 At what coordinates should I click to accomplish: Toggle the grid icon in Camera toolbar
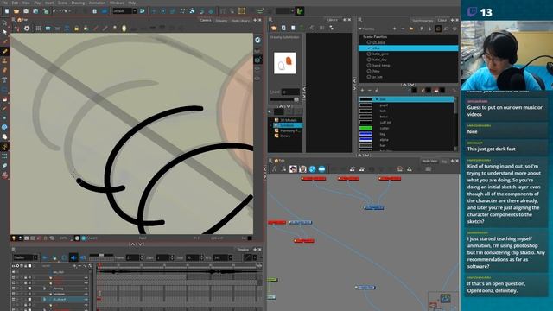coord(38,29)
